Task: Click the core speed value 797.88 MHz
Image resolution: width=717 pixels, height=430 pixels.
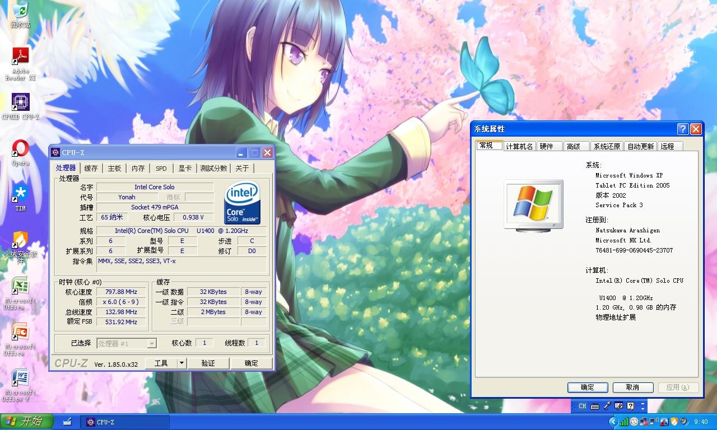Action: 120,292
